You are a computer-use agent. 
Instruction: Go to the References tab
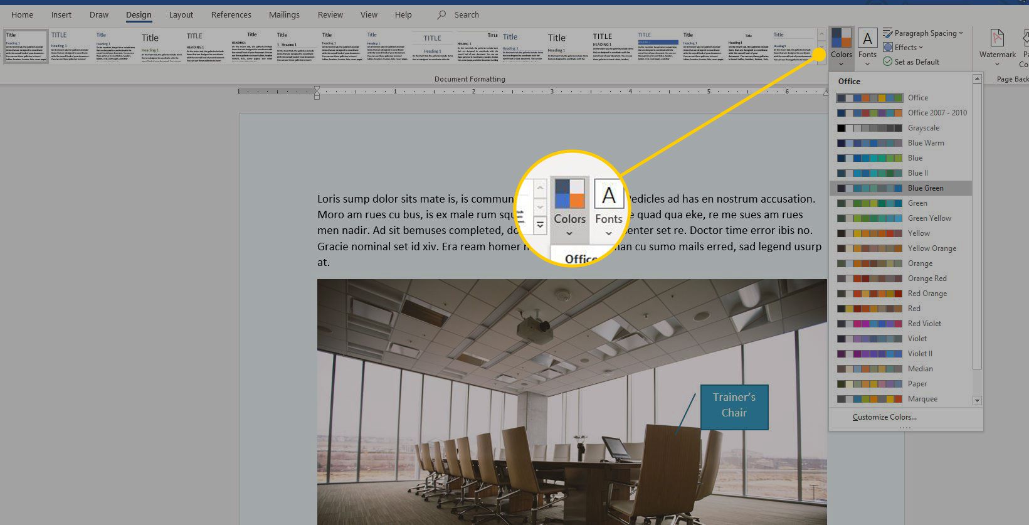[231, 14]
